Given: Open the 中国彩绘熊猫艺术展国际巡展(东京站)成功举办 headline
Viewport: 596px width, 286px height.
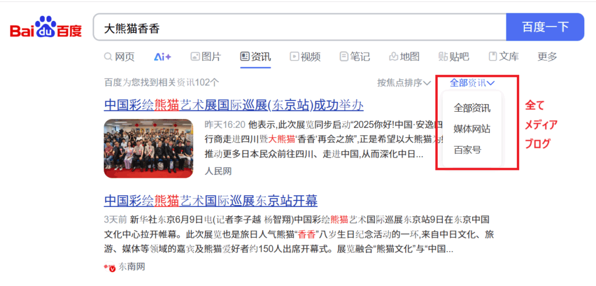Looking at the screenshot, I should [x=234, y=105].
